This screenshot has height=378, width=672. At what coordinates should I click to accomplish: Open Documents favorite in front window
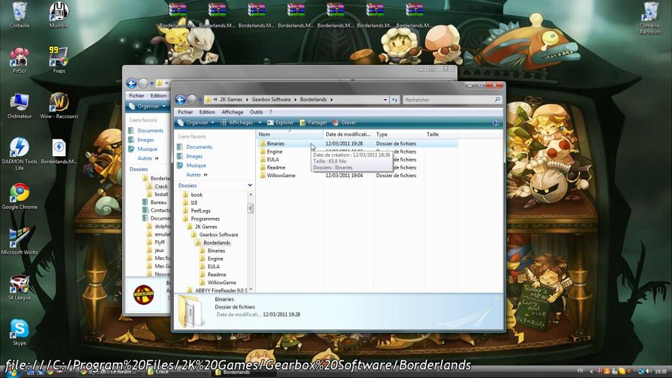tap(199, 147)
